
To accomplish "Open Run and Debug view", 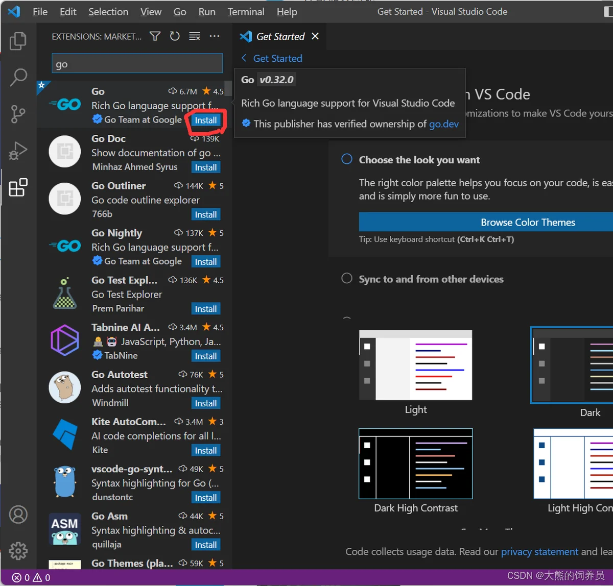I will pos(18,151).
